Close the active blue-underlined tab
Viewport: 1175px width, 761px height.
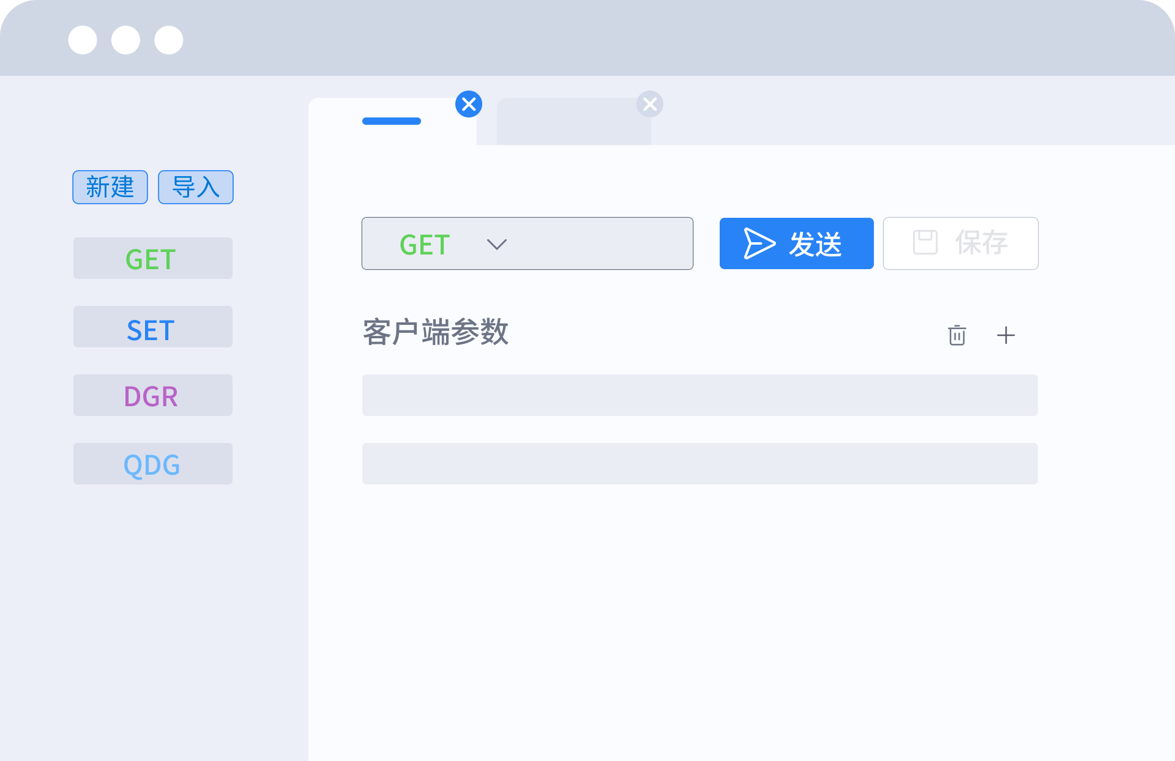point(469,104)
